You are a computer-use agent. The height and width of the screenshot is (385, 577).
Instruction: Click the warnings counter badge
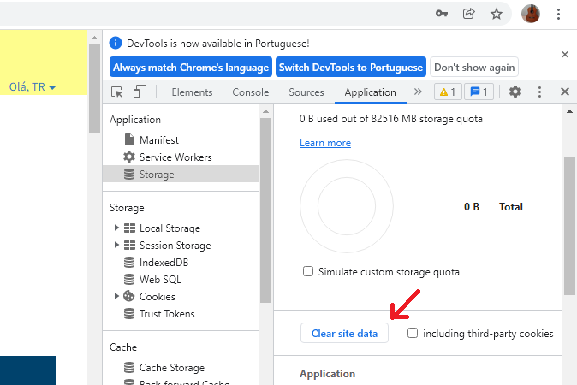[x=448, y=92]
